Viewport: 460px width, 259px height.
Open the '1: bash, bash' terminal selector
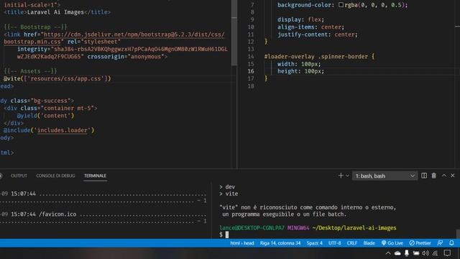tap(385, 176)
